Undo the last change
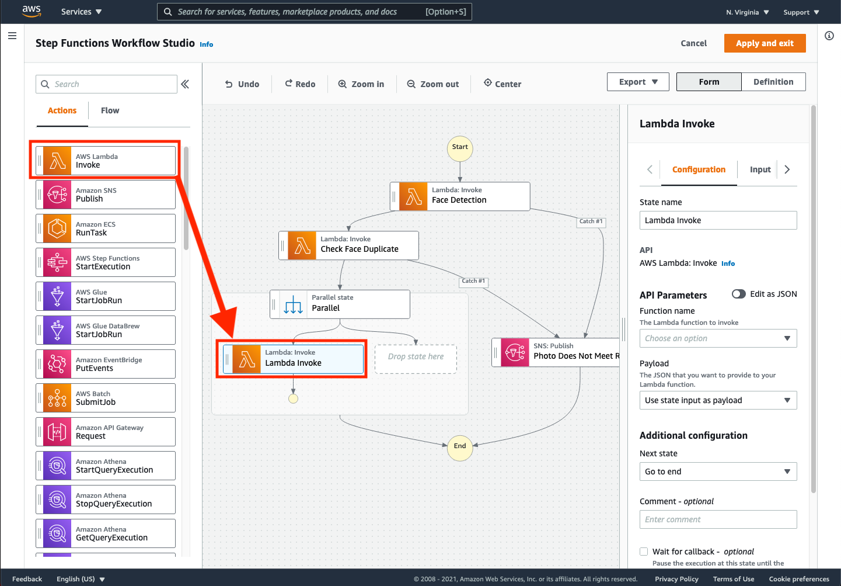Screen dimensions: 841x586 [242, 84]
